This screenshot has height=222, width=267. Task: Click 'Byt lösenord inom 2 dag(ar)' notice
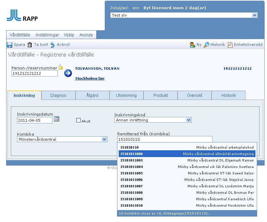point(175,8)
